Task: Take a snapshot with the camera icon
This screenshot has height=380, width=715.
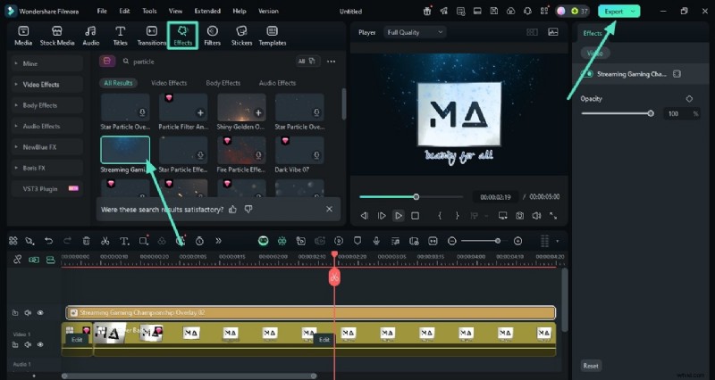Action: pyautogui.click(x=518, y=216)
